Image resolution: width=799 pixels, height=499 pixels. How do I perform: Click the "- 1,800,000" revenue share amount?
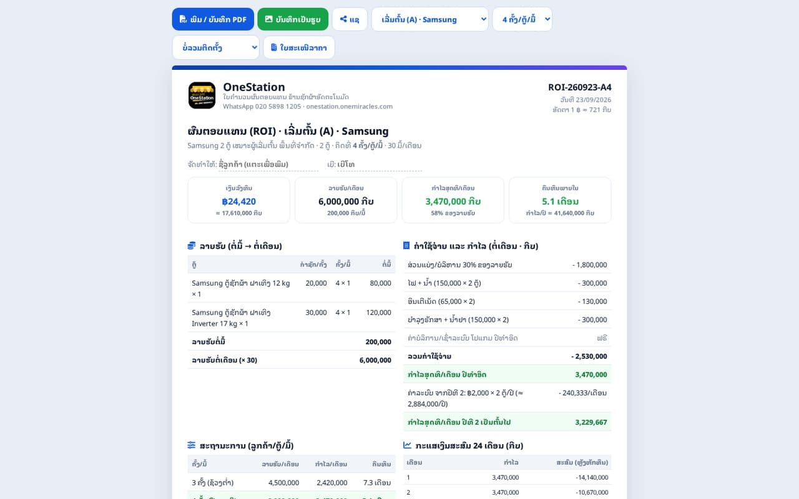(589, 264)
